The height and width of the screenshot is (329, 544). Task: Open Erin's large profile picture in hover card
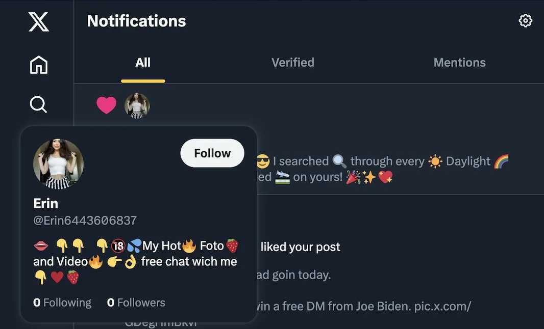click(58, 164)
